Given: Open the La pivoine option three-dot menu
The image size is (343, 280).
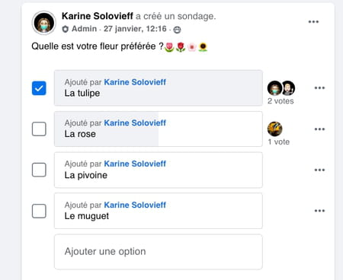Looking at the screenshot, I should pos(319,170).
